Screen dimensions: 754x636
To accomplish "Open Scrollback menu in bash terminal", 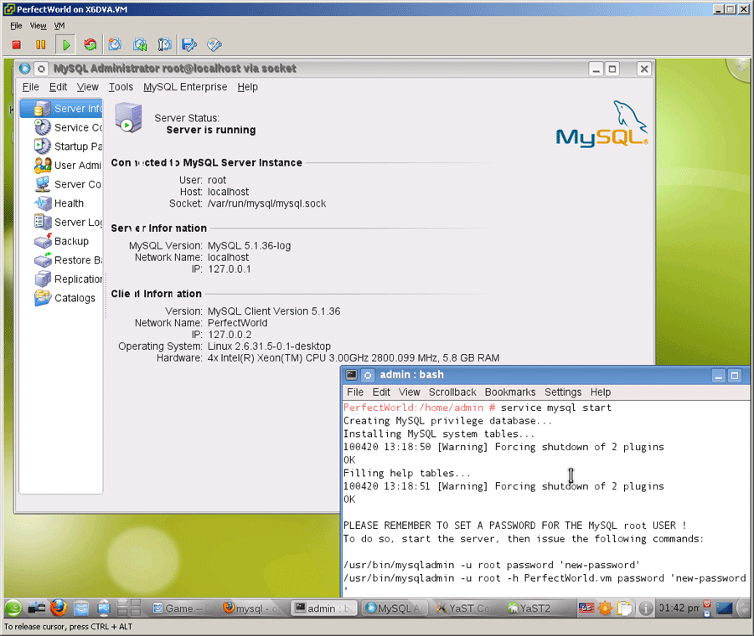I will pyautogui.click(x=452, y=392).
